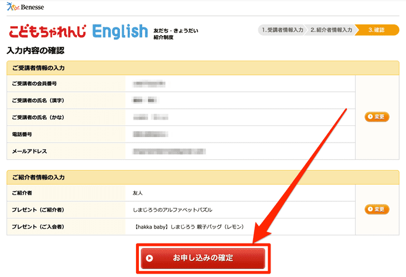406x277 pixels.
Task: Click メールアドレス label
Action: tap(30, 151)
